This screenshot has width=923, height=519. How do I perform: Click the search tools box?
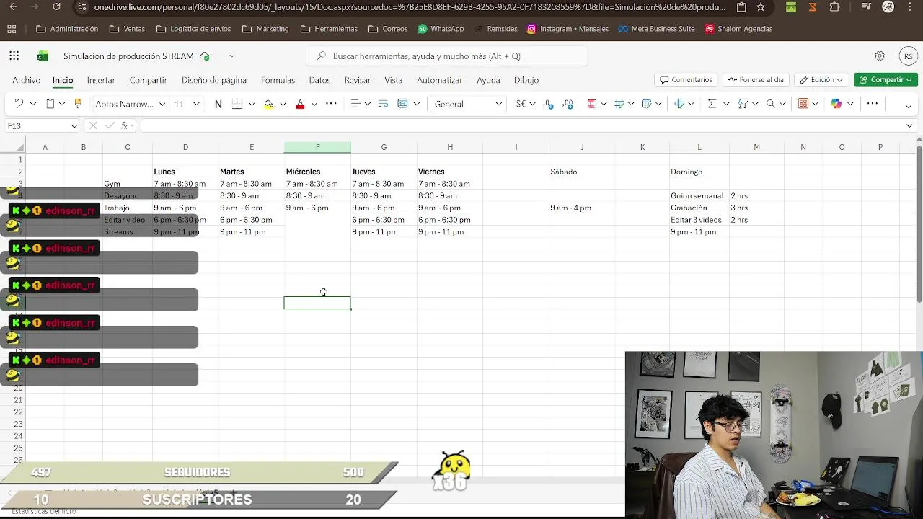pos(447,56)
